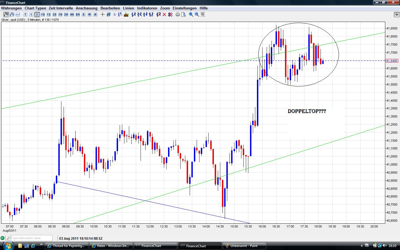Open the Windows Start menu
This screenshot has height=250, width=400.
[8, 246]
